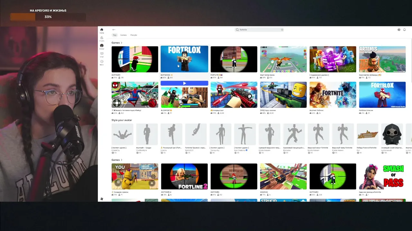412x231 pixels.
Task: Open the ФОБЛОКС wooden ramps game thumbnail
Action: pos(283,176)
